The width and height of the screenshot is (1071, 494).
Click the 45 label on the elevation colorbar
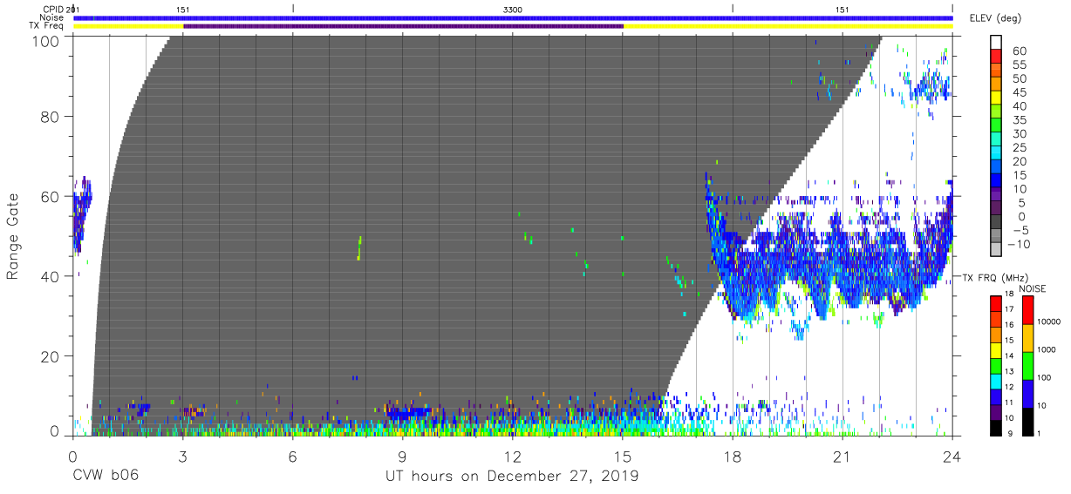(1020, 92)
